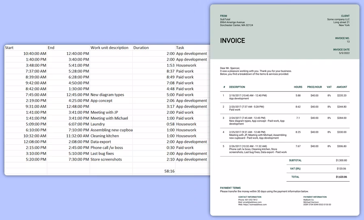Select the 8:49 duration cell
This screenshot has width=364, height=220.
(x=154, y=77)
